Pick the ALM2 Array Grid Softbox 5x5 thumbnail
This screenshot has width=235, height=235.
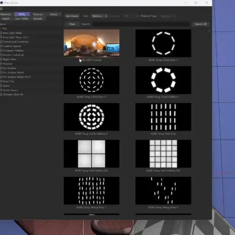[x=163, y=154]
